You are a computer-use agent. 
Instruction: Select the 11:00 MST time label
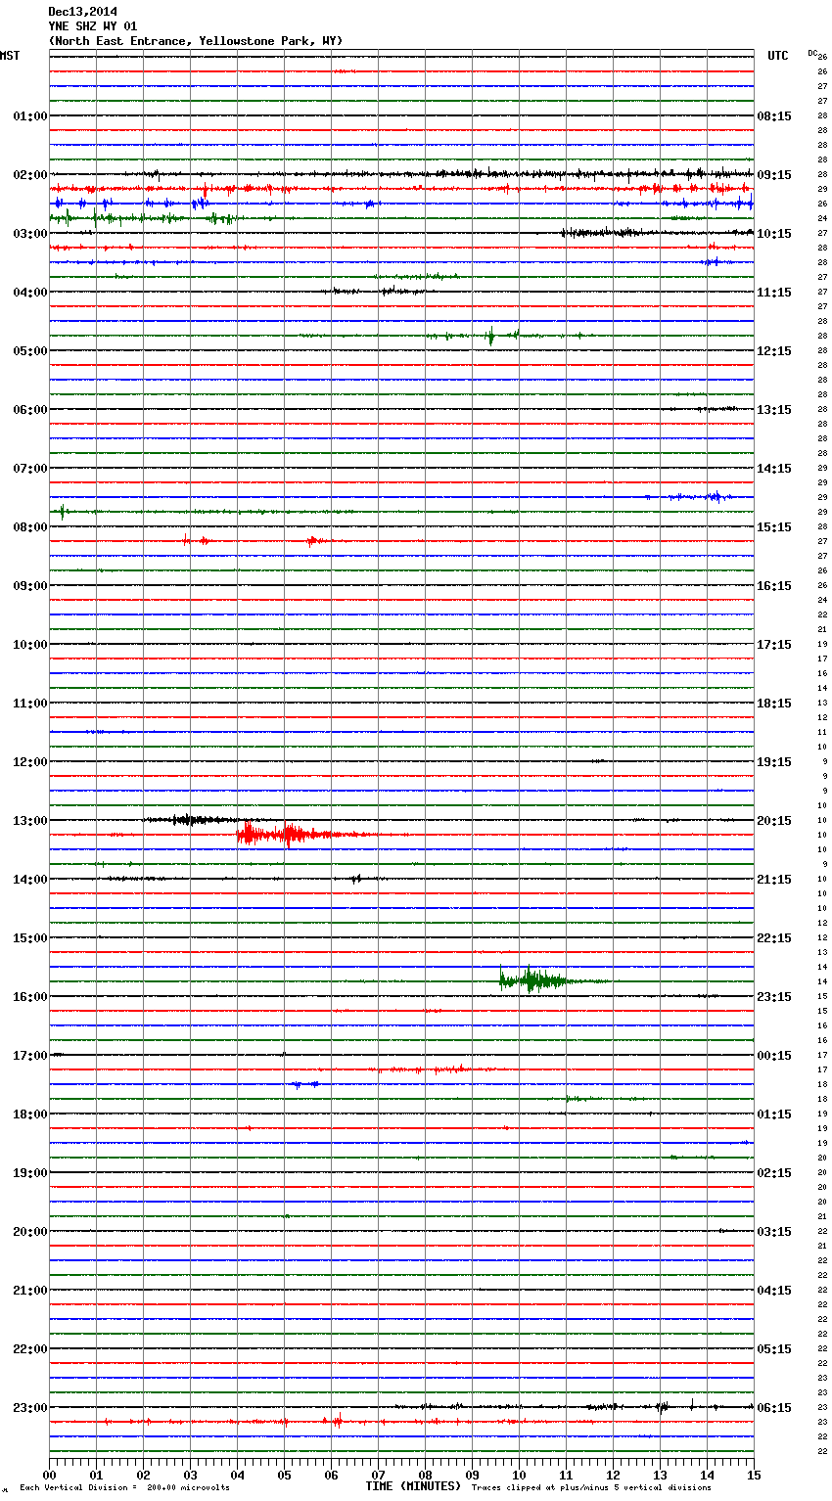click(30, 704)
